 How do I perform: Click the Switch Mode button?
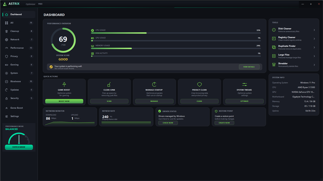pyautogui.click(x=19, y=147)
